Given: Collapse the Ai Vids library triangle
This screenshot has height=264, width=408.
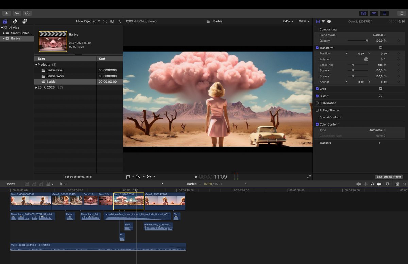Looking at the screenshot, I should pos(2,28).
